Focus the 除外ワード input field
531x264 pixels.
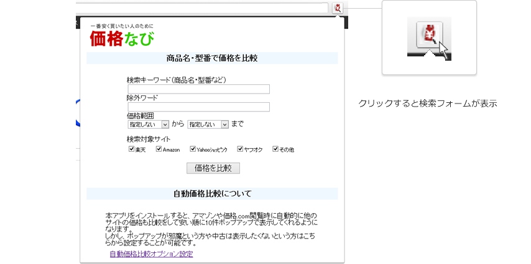pyautogui.click(x=199, y=107)
